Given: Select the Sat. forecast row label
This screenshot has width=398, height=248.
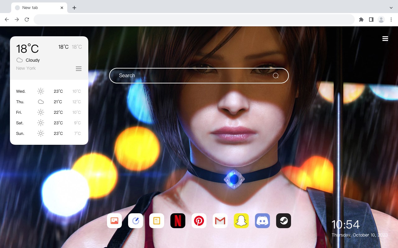Looking at the screenshot, I should [x=20, y=123].
